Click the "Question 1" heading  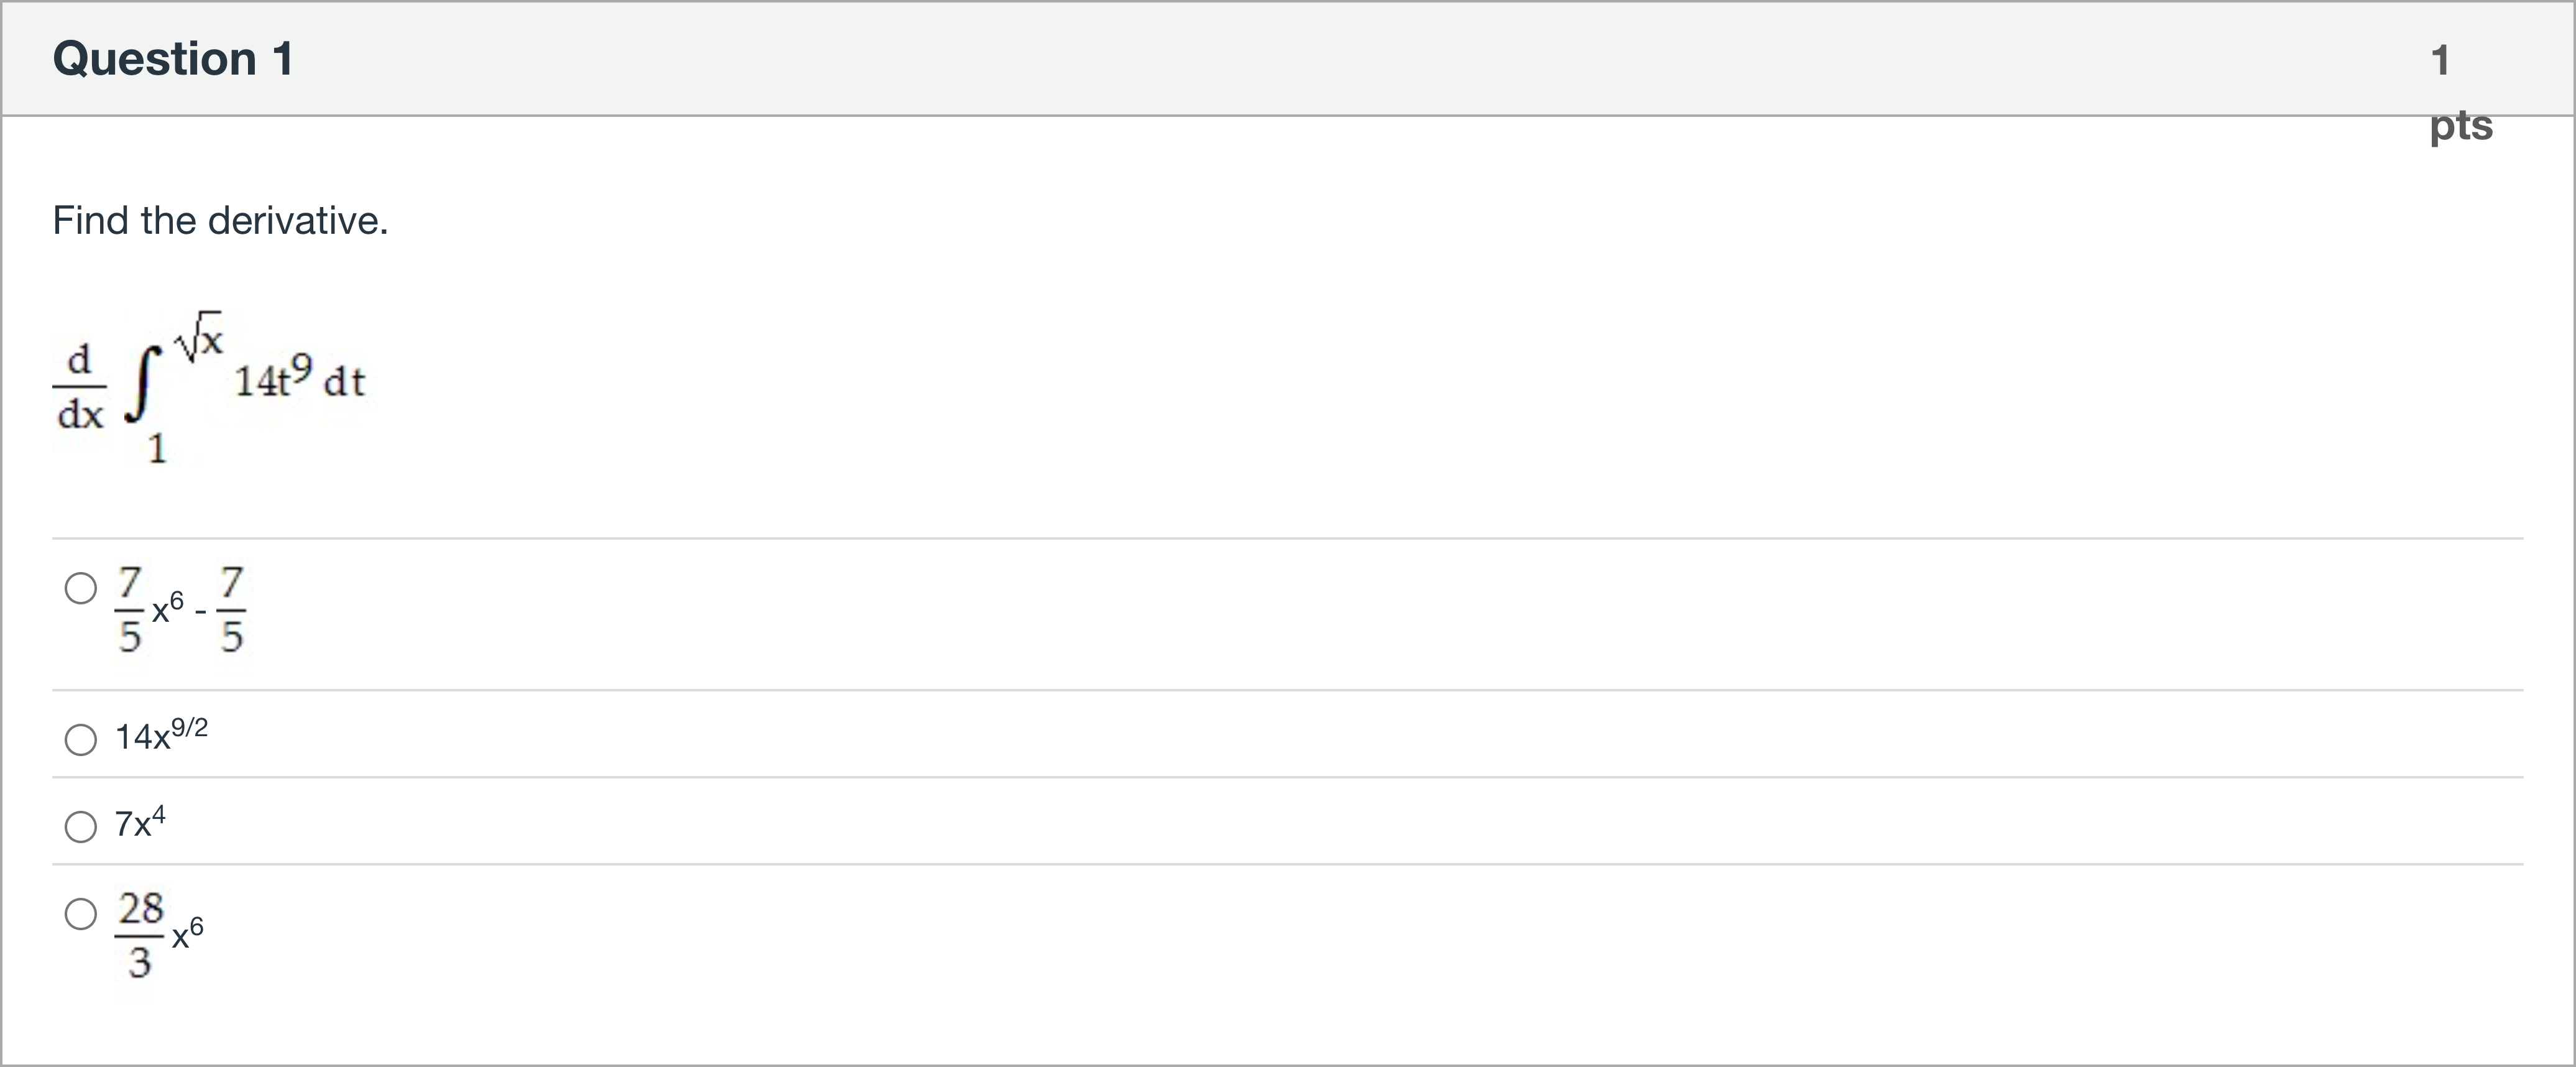173,59
